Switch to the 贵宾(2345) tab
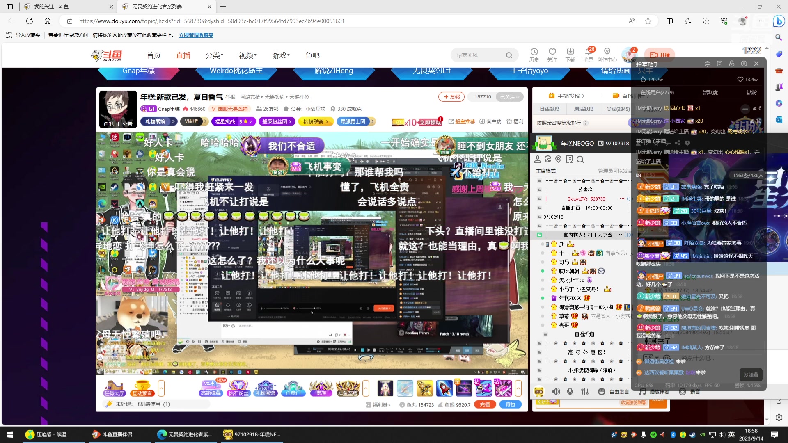 [618, 109]
